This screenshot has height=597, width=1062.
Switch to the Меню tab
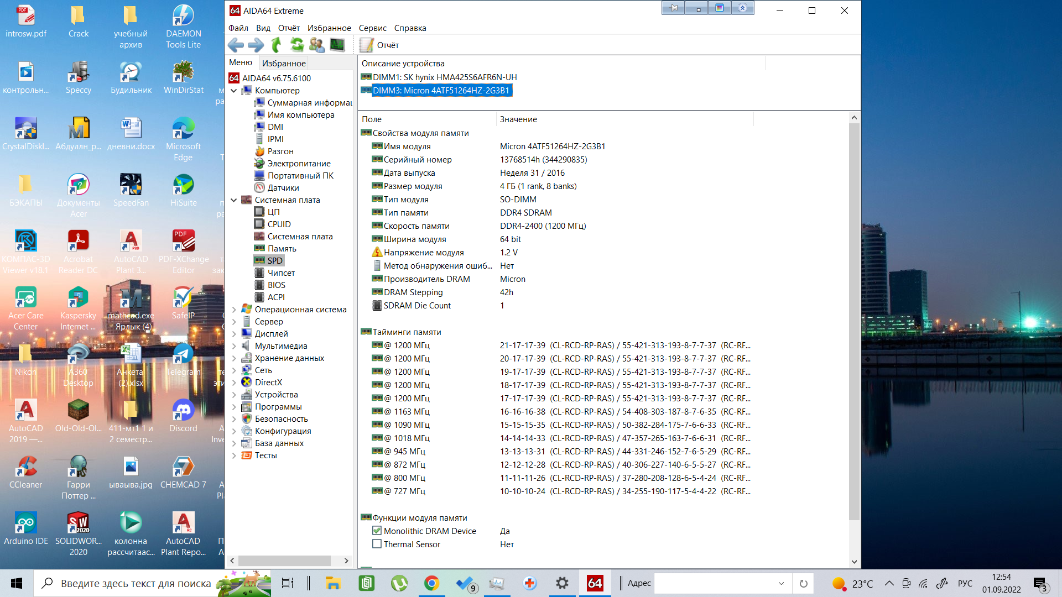click(x=241, y=62)
